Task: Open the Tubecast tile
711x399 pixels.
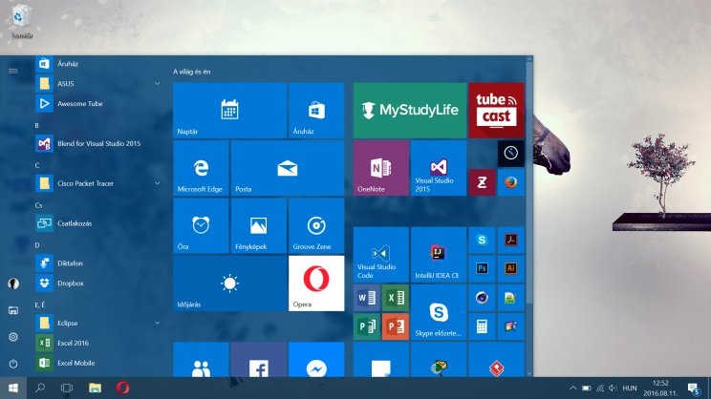Action: (496, 111)
